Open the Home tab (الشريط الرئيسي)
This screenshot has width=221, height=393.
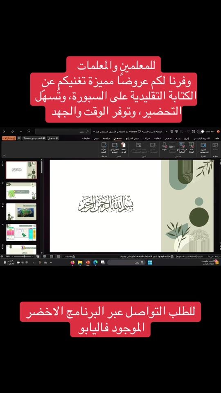201,138
